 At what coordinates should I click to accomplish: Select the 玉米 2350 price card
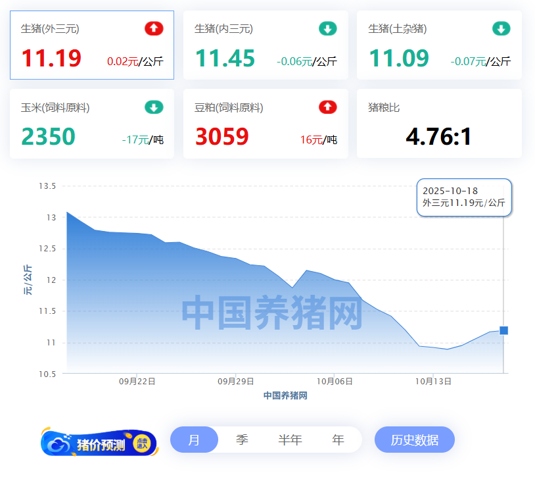(92, 124)
